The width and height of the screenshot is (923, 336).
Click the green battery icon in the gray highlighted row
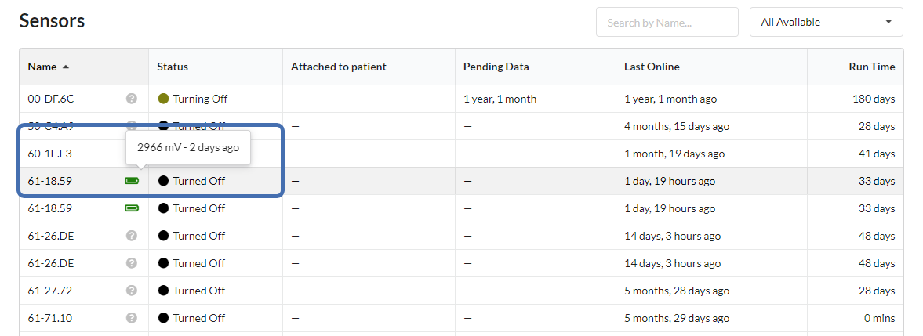tap(132, 181)
